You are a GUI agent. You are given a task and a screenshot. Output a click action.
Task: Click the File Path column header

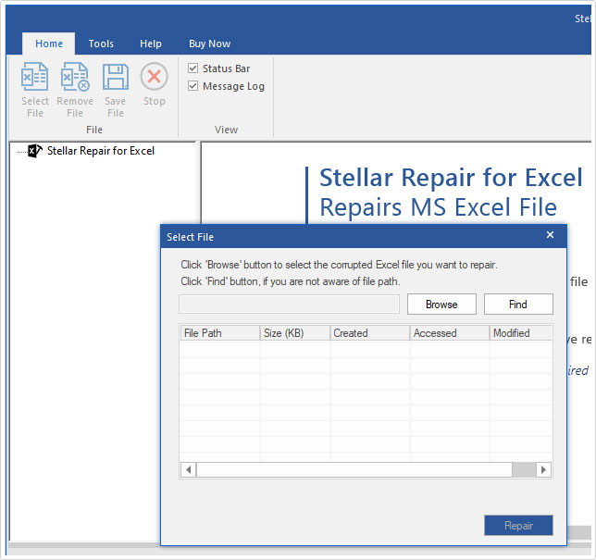[219, 333]
